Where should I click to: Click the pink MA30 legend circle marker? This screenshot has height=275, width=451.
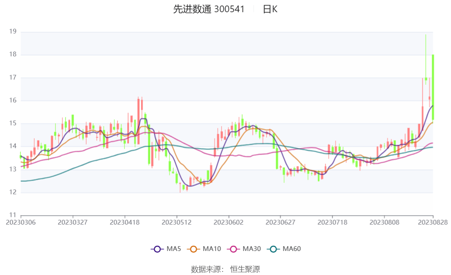point(233,249)
